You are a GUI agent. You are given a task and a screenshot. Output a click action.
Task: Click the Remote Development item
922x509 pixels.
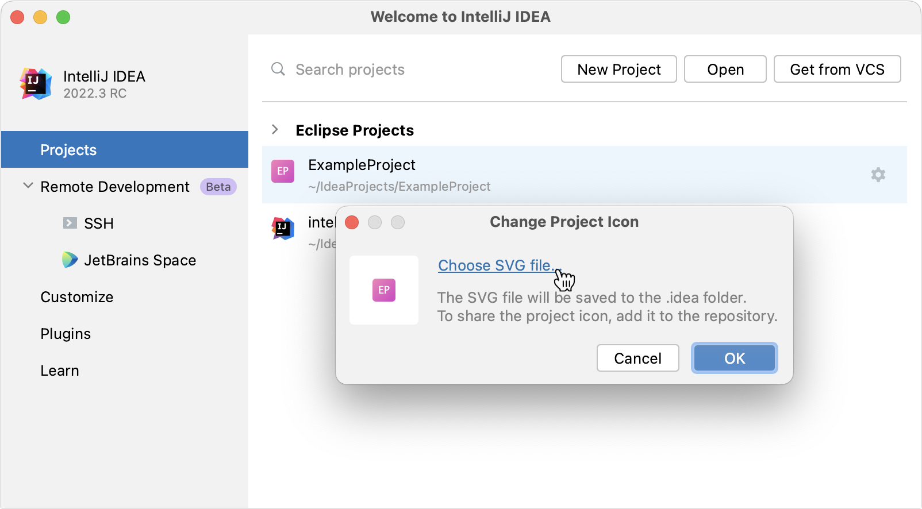pos(115,187)
